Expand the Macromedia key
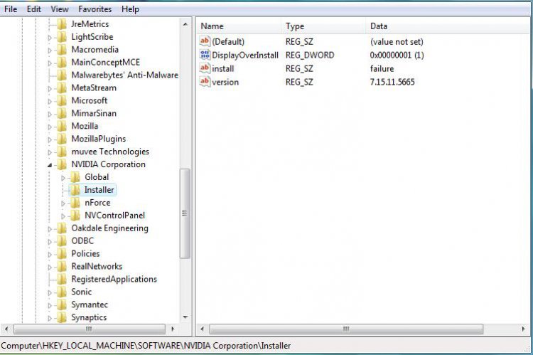The width and height of the screenshot is (533, 355). pos(50,51)
